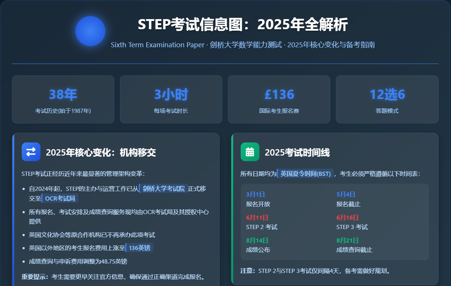The image size is (451, 286).
Task: Select the 38年 exam history card
Action: [x=63, y=99]
